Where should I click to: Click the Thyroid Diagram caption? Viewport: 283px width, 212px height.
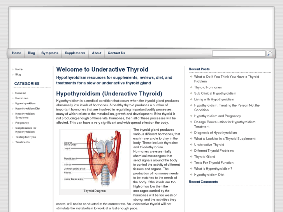click(x=95, y=191)
